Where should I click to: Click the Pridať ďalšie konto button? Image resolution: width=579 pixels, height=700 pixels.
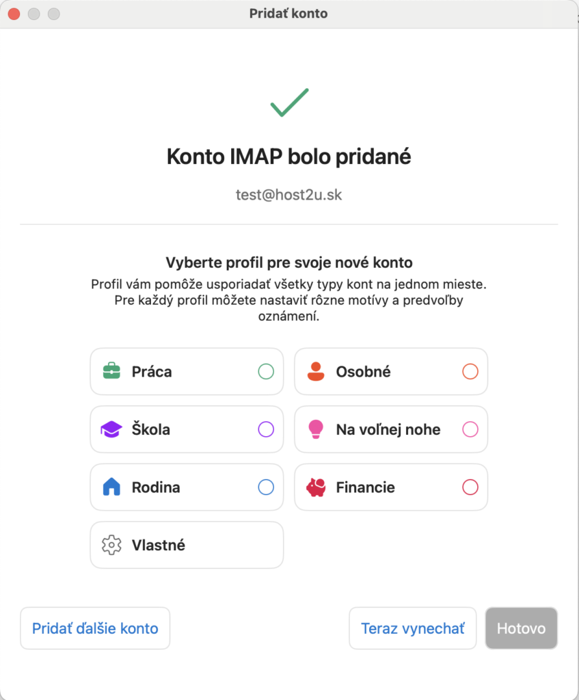pos(95,628)
